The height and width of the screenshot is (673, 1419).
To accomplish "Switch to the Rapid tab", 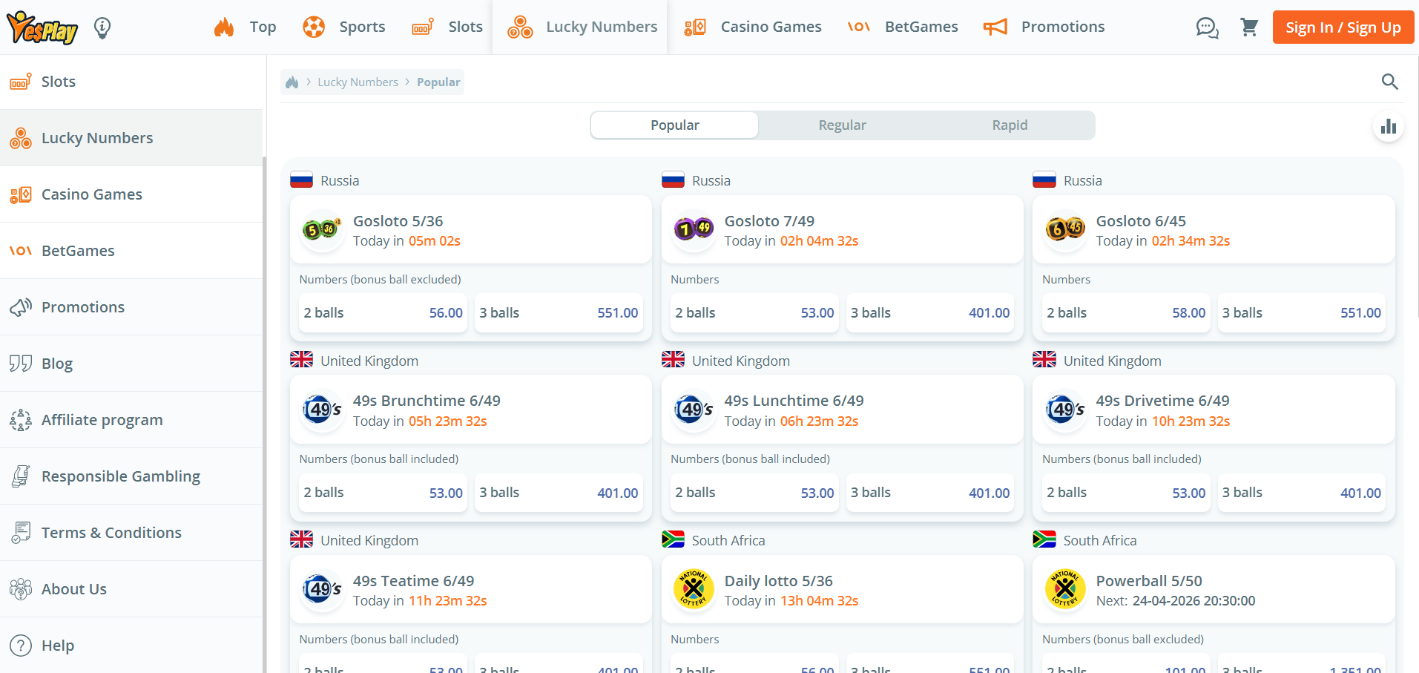I will tap(1010, 125).
